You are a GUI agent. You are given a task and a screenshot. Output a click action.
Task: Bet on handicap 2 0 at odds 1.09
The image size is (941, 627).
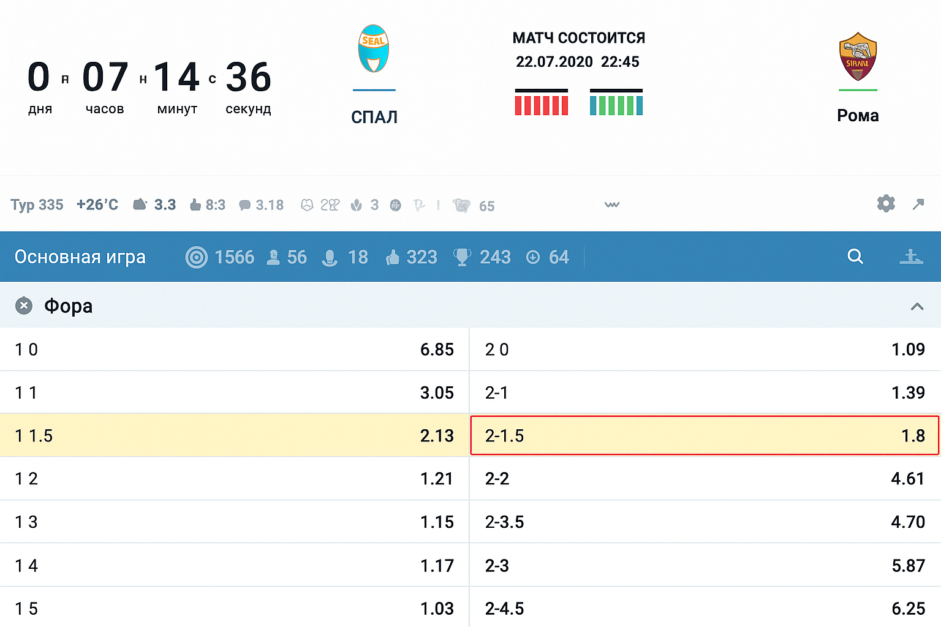tap(705, 350)
